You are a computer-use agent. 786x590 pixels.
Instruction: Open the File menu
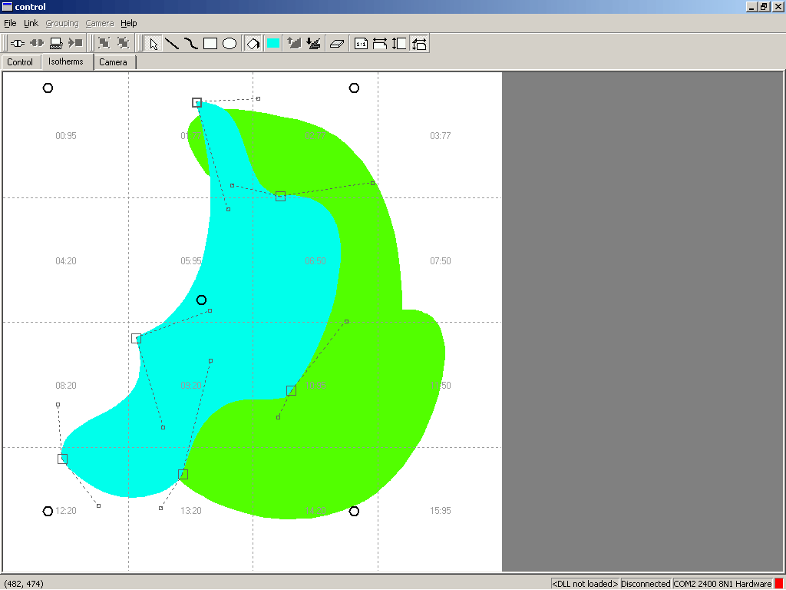pos(10,24)
